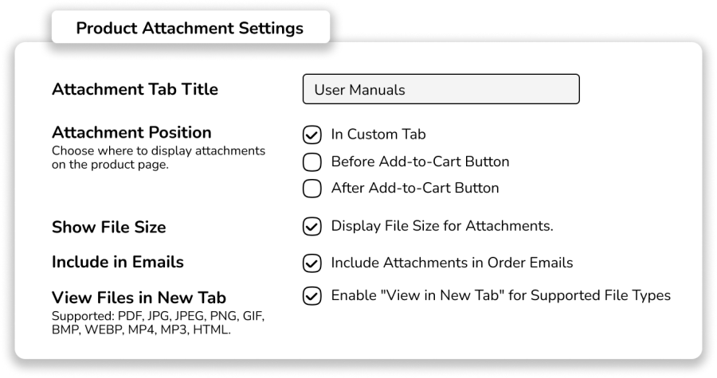Screen dimensions: 717x378
Task: Select the Attachment Position heading
Action: (x=131, y=132)
